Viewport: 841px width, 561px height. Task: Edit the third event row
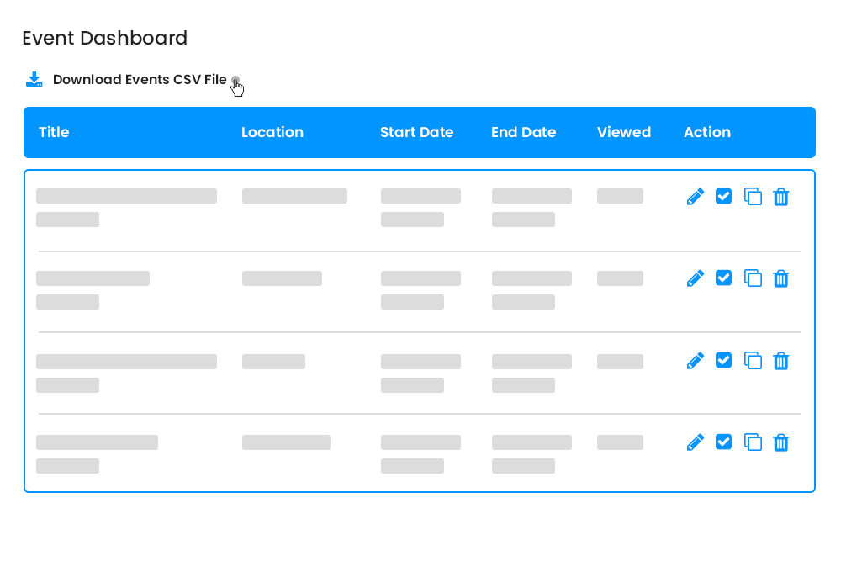(696, 360)
